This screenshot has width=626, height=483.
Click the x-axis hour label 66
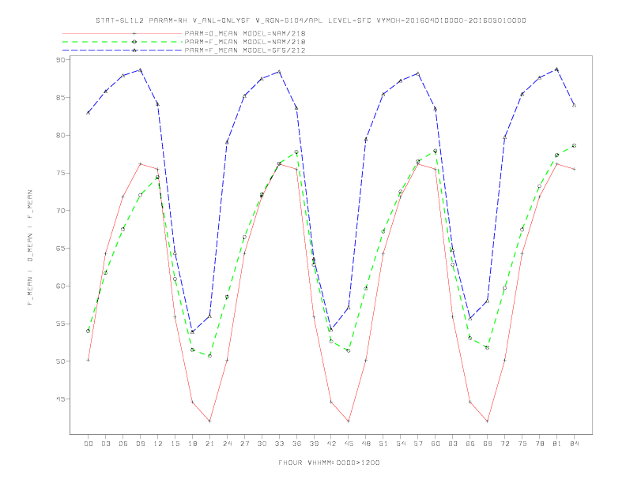click(x=470, y=444)
